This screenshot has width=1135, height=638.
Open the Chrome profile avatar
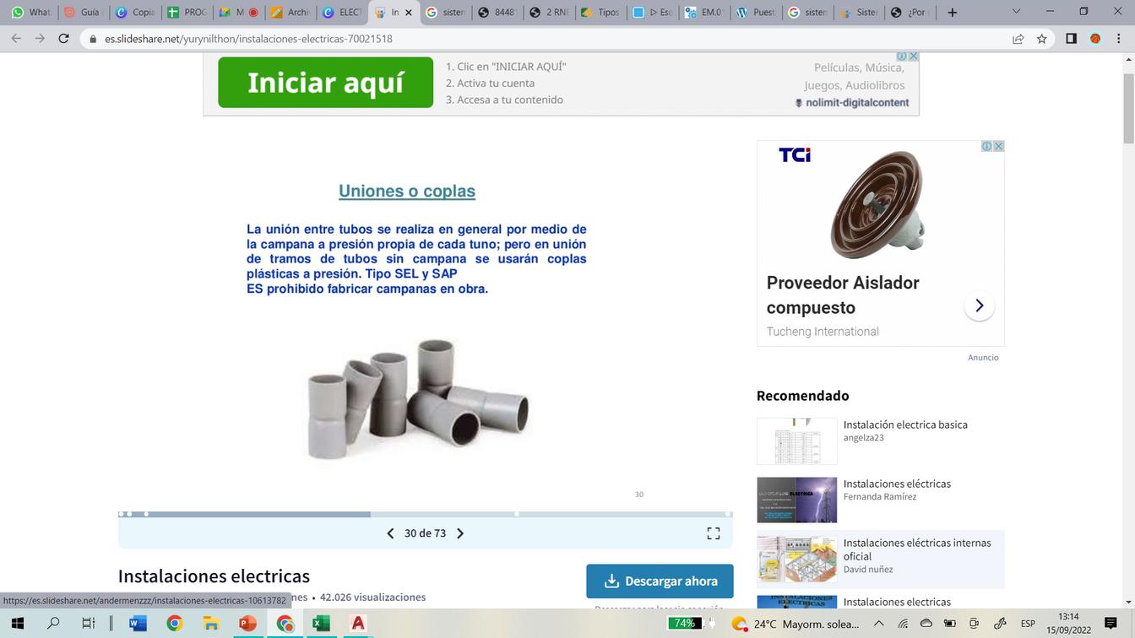1095,39
